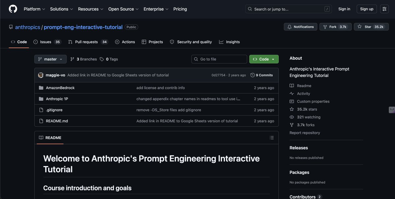Viewport: 395px width, 199px height.
Task: Switch to the Security and quality tab
Action: (191, 42)
